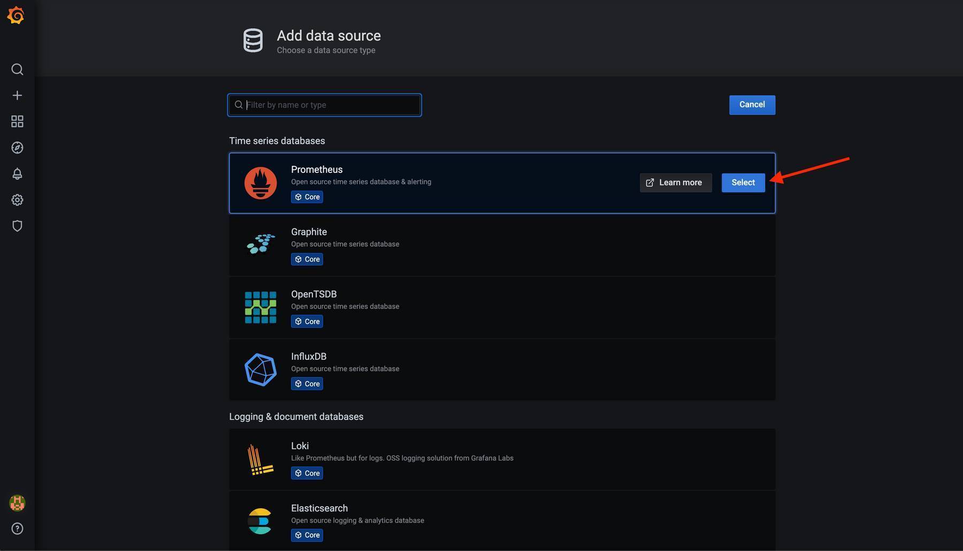Image resolution: width=963 pixels, height=551 pixels.
Task: Click the InfluxDB logo icon
Action: point(261,370)
